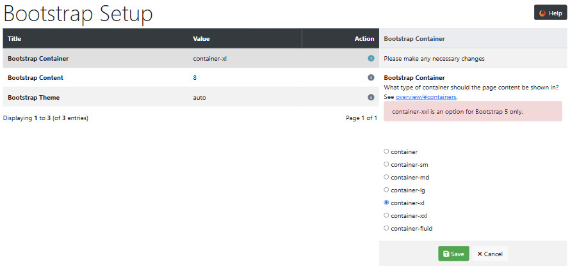
Task: Click the info icon for Bootstrap Theme
Action: [371, 97]
